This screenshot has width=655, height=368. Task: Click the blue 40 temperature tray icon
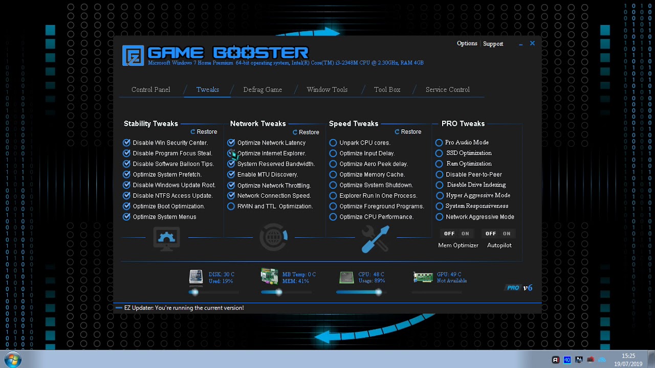click(567, 360)
